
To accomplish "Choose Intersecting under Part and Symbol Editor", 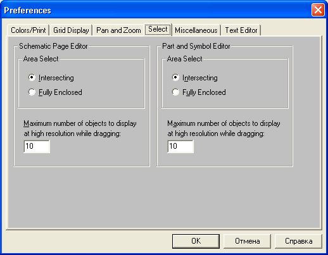I will click(194, 78).
